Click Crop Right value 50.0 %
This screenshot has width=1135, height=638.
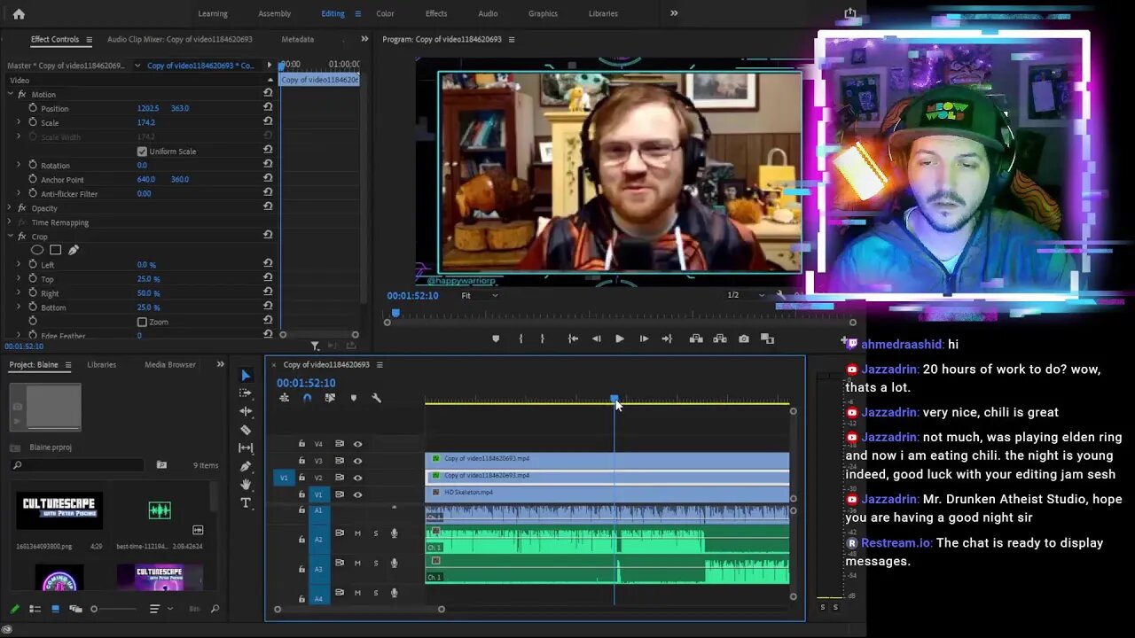tap(148, 293)
